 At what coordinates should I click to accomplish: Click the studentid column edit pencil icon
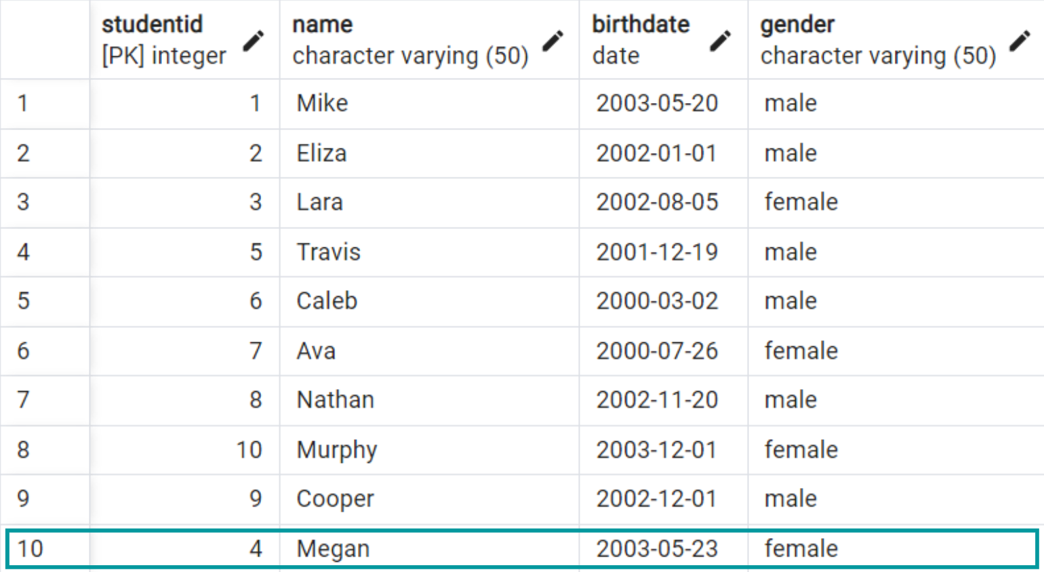(x=253, y=41)
